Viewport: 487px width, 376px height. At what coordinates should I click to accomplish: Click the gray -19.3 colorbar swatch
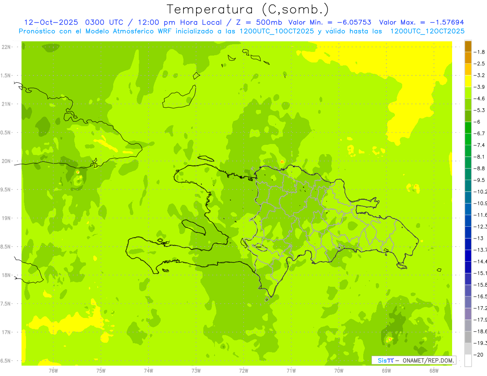468,337
